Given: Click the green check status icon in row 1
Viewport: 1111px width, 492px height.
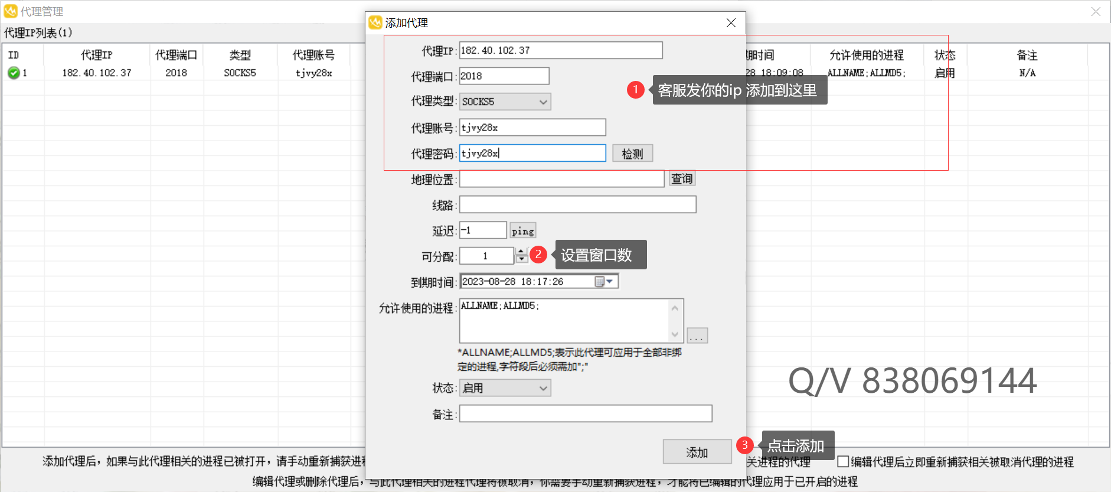Looking at the screenshot, I should point(14,73).
